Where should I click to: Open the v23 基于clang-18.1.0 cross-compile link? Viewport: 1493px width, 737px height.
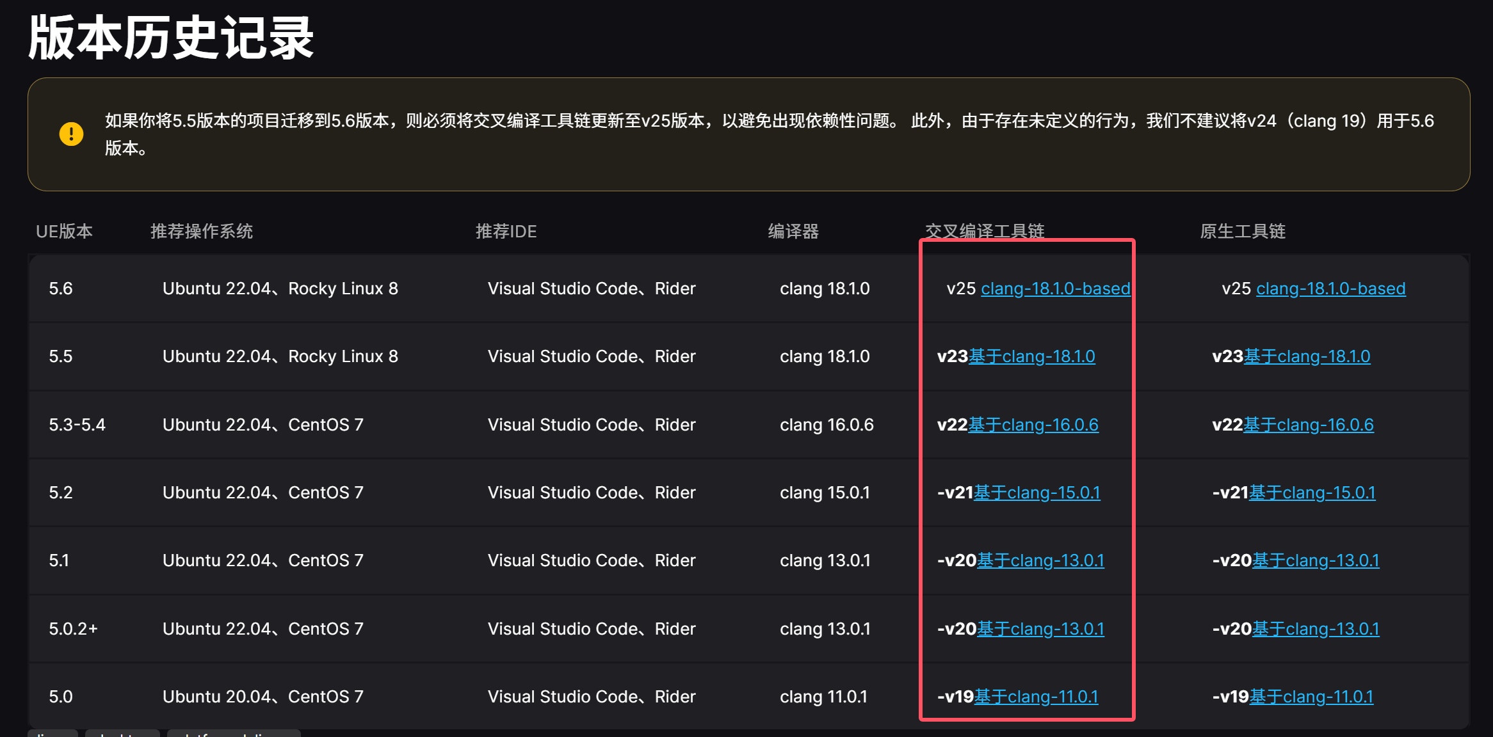pos(1033,356)
